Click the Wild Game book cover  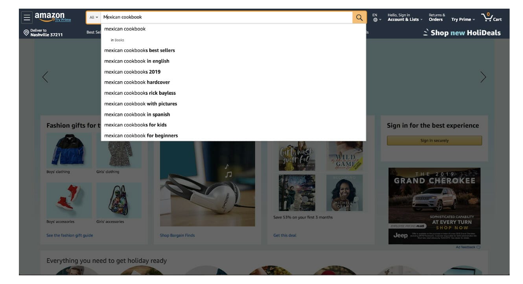[344, 156]
